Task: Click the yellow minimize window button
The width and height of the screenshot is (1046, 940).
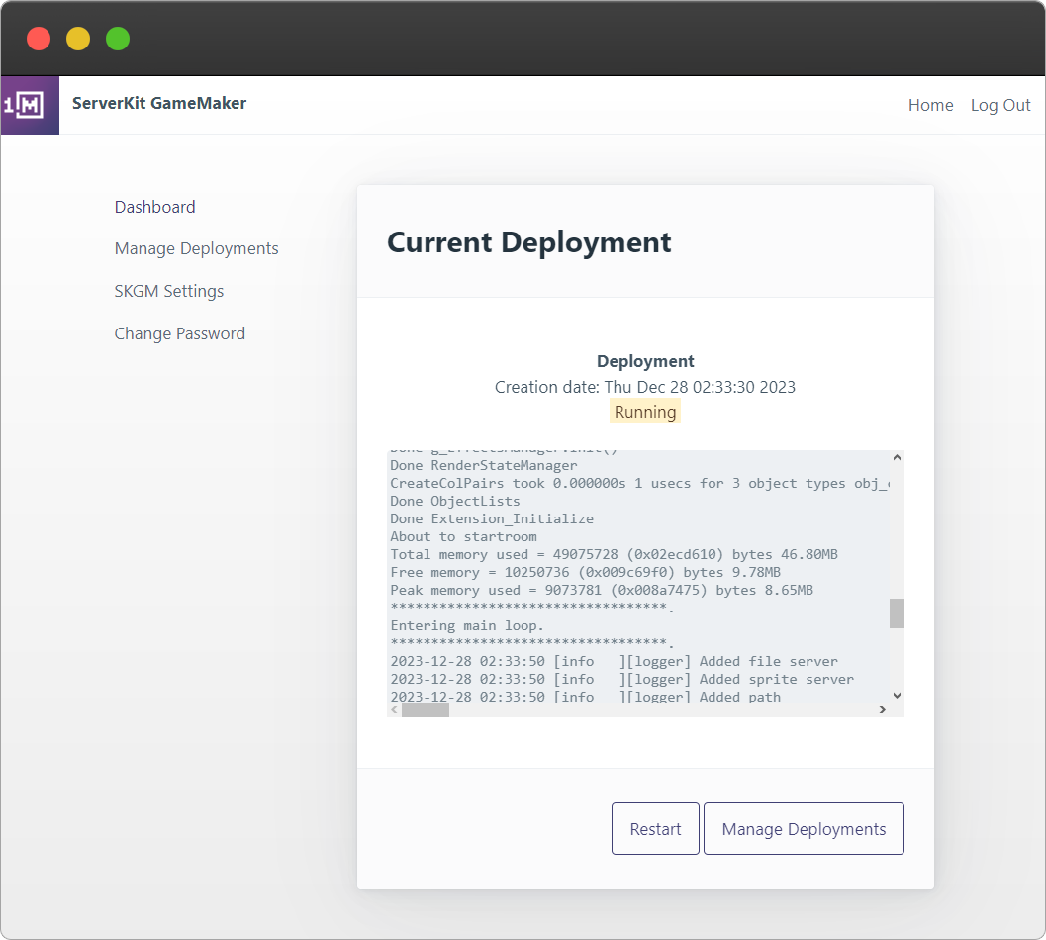Action: tap(78, 39)
